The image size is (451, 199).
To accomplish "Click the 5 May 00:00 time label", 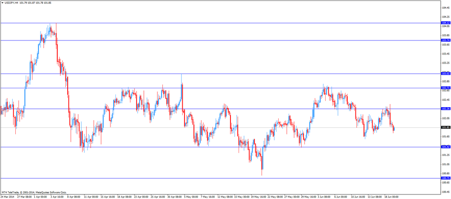I will coord(192,197).
